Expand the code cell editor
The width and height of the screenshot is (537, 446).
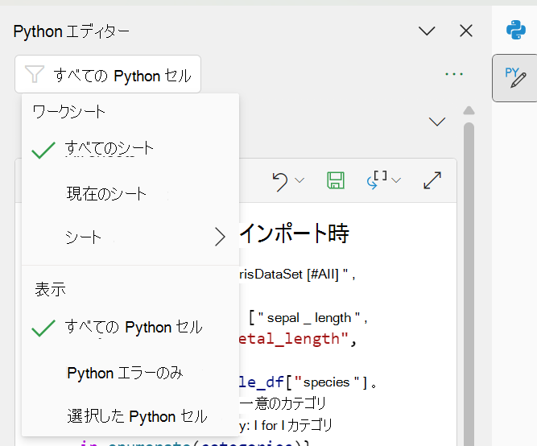(432, 180)
